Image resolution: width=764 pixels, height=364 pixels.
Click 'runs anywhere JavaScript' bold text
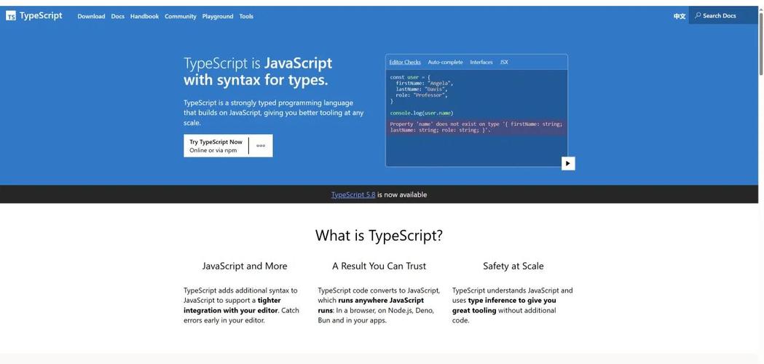pos(381,300)
